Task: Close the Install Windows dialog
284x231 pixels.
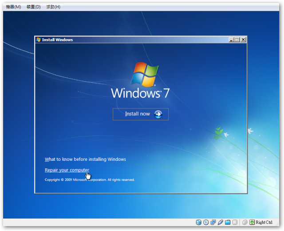Action: pyautogui.click(x=243, y=40)
